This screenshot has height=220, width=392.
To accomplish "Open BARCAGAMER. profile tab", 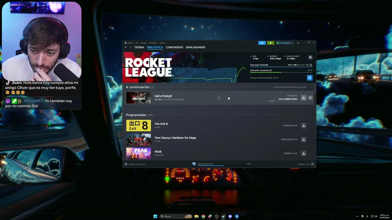I will 196,47.
